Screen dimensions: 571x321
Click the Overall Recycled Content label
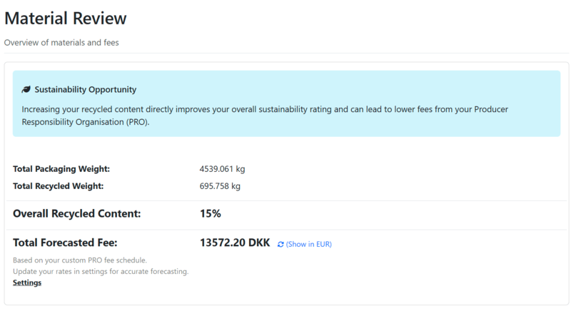(x=77, y=213)
